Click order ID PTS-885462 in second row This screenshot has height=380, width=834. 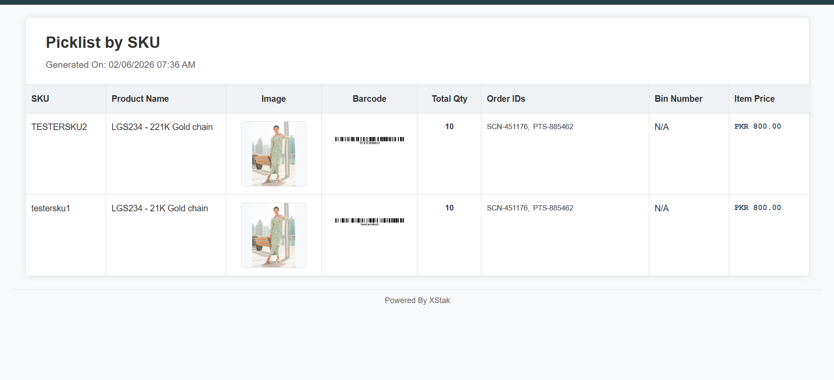(x=553, y=208)
